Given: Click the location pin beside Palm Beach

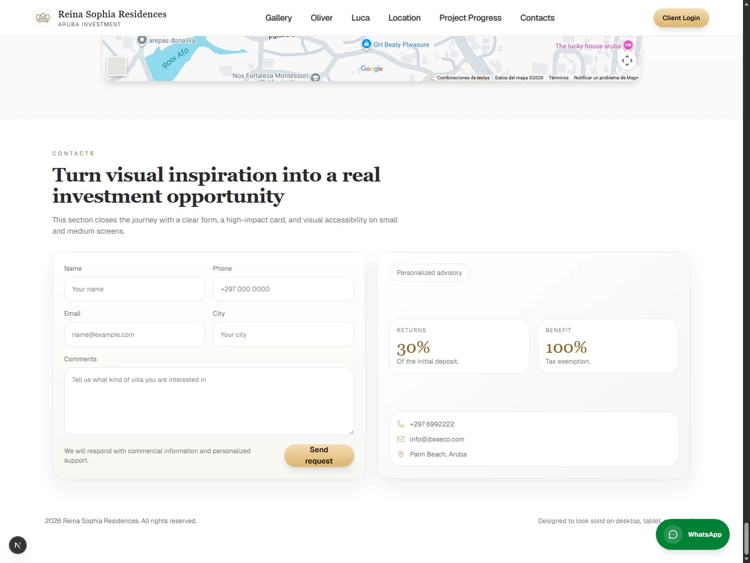Looking at the screenshot, I should (x=401, y=454).
